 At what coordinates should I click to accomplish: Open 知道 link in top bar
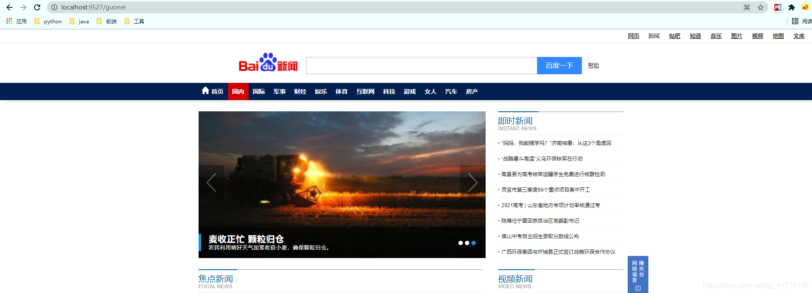(695, 36)
